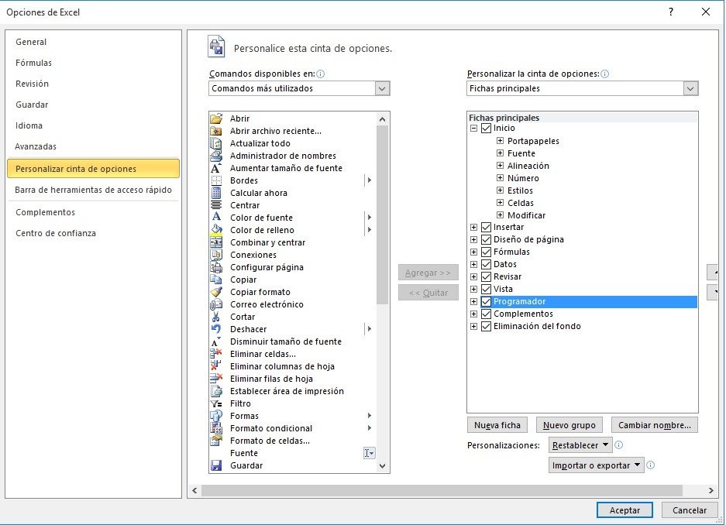Click the Formato condicional icon
Screen dimensions: 726x525
216,428
